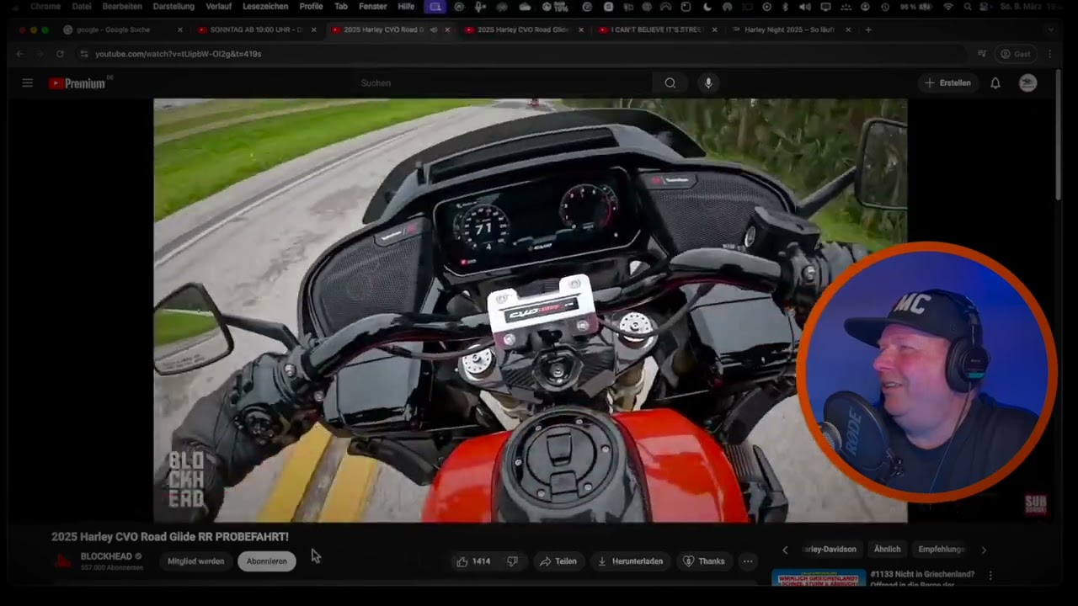
Task: Start voice search with microphone icon
Action: click(x=708, y=83)
